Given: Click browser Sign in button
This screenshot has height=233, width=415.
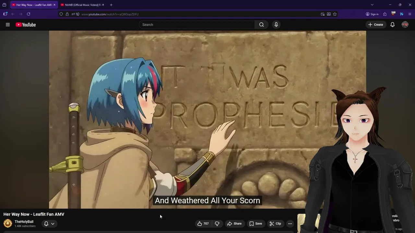Looking at the screenshot, I should 372,14.
